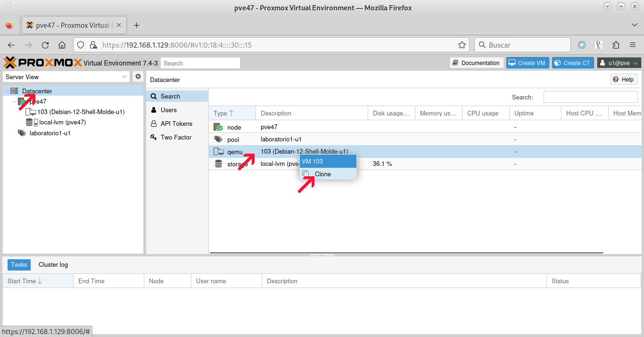This screenshot has height=337, width=644.
Task: Collapse the Tasks log panel splitter arrow
Action: (x=322, y=255)
